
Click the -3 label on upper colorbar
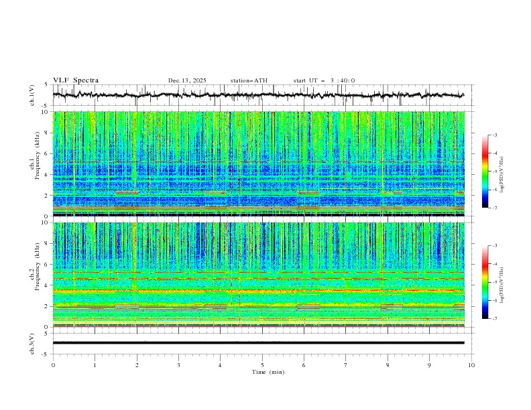[x=496, y=135]
